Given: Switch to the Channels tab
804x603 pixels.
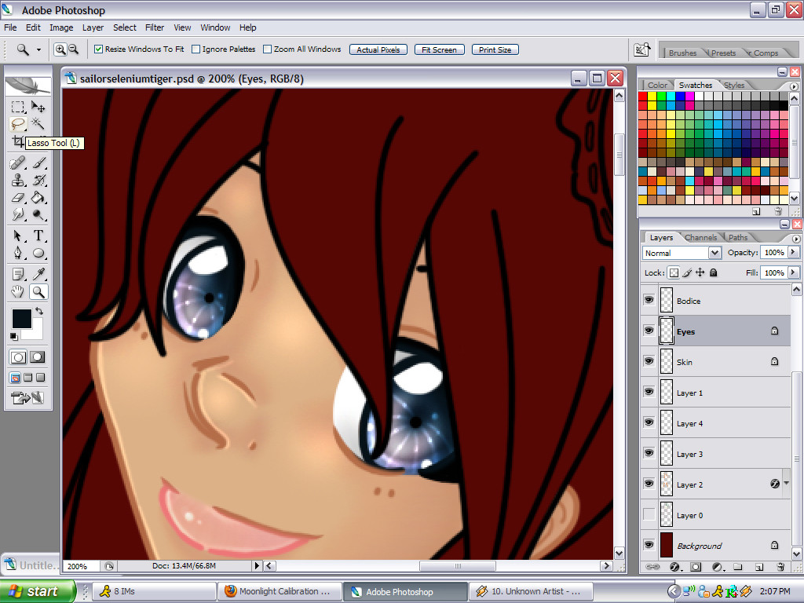Looking at the screenshot, I should click(700, 237).
